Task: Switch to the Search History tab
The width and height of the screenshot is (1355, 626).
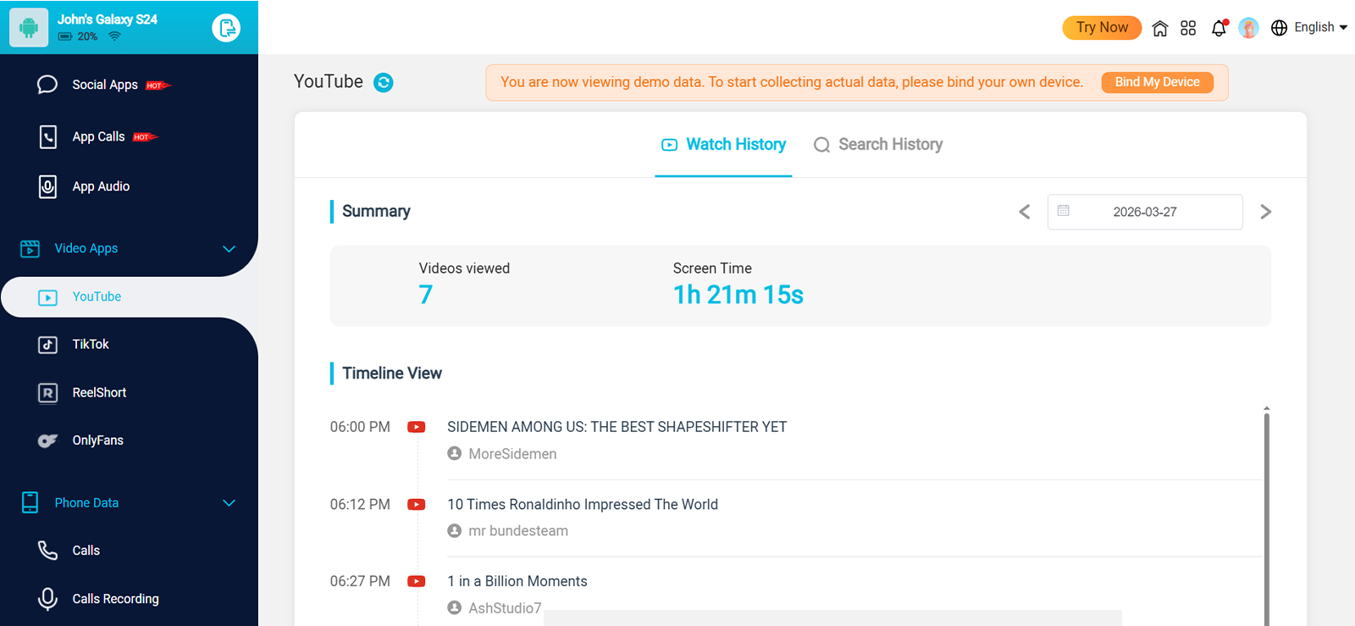Action: 878,145
